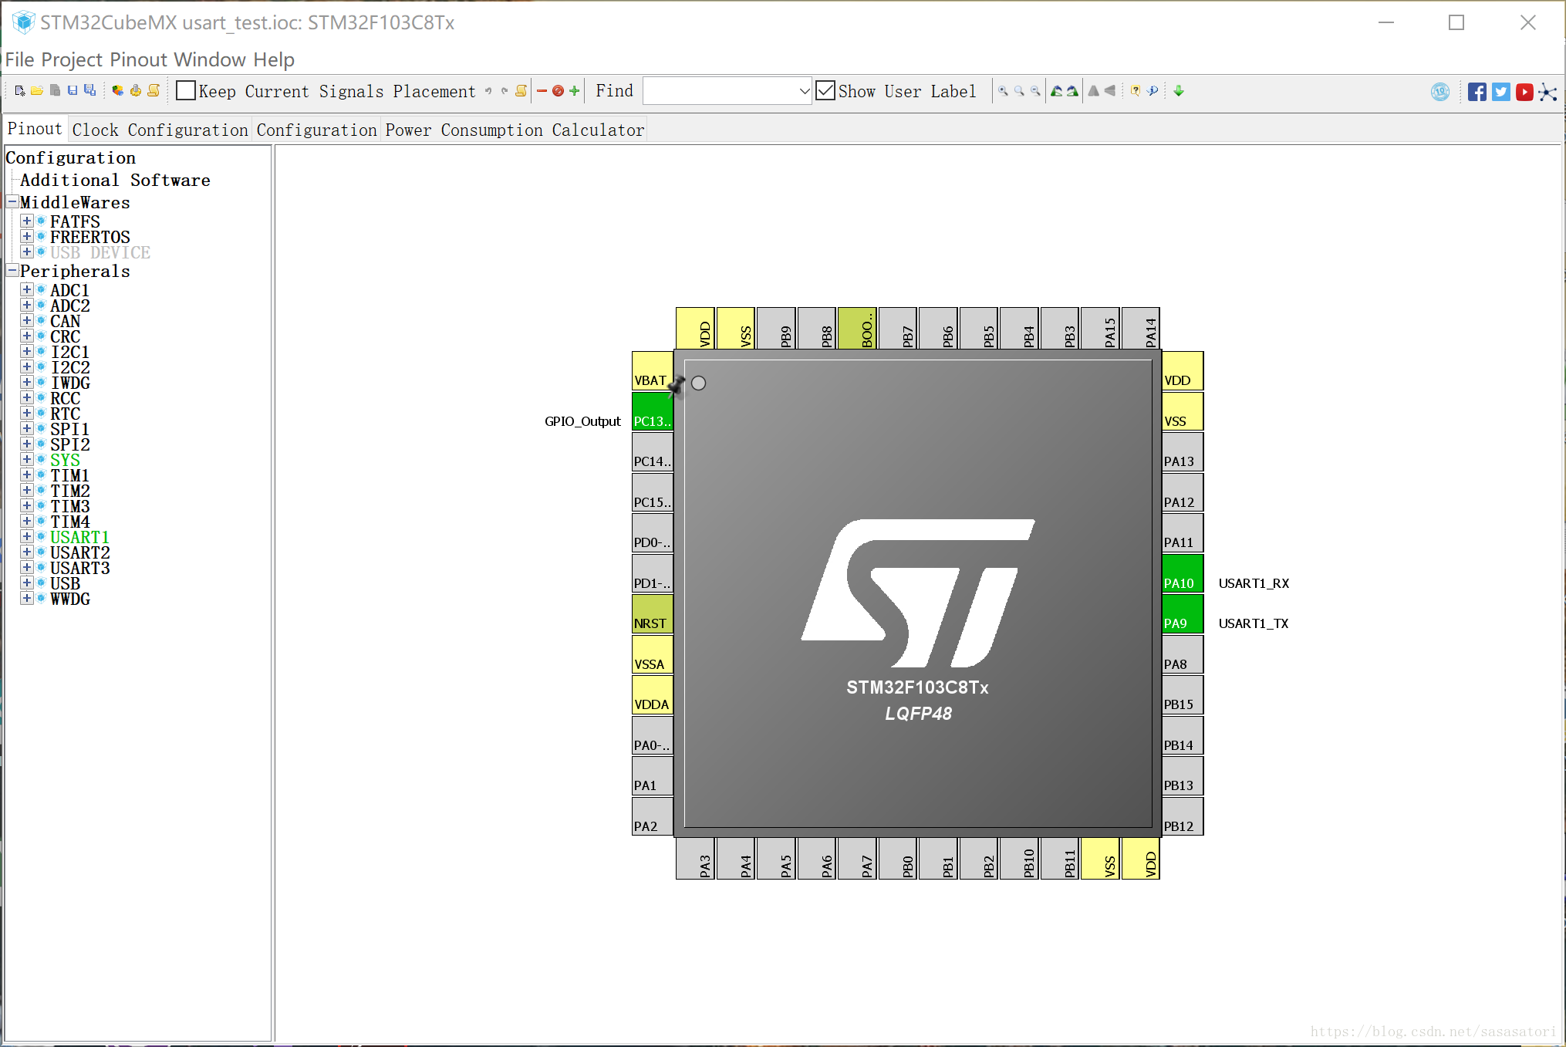Click the red minus collapse icon
This screenshot has width=1566, height=1047.
(x=542, y=91)
